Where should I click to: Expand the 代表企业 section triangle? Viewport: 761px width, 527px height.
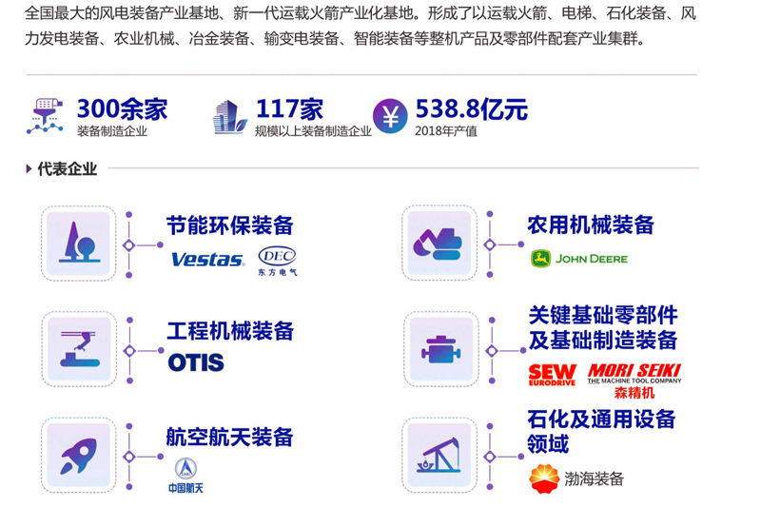click(29, 169)
